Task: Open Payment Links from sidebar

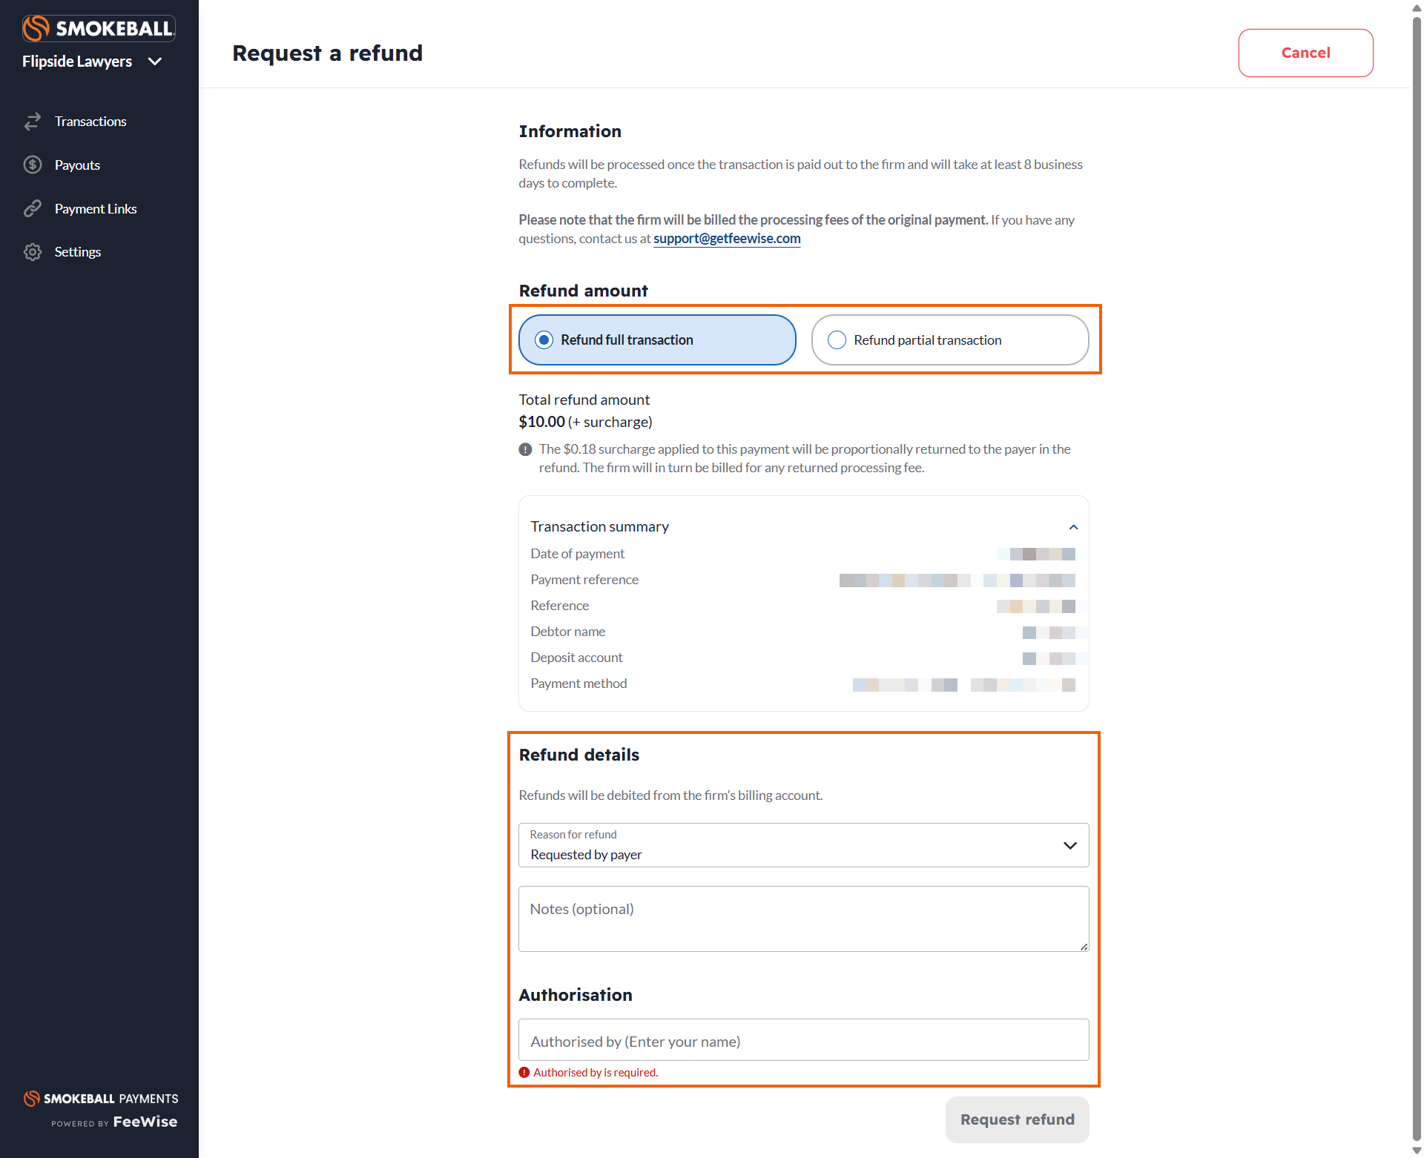Action: [x=96, y=208]
